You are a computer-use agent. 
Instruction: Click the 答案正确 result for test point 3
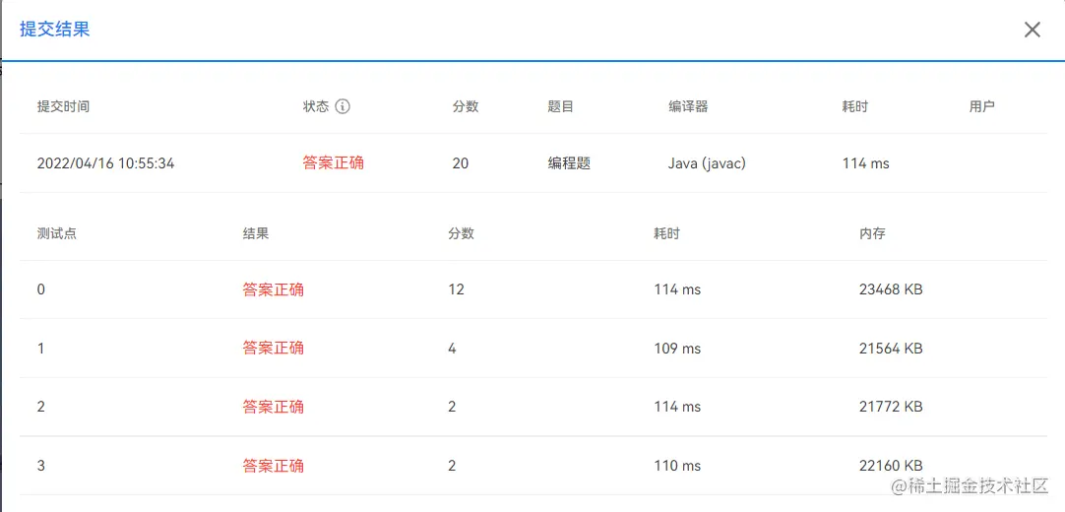tap(273, 466)
